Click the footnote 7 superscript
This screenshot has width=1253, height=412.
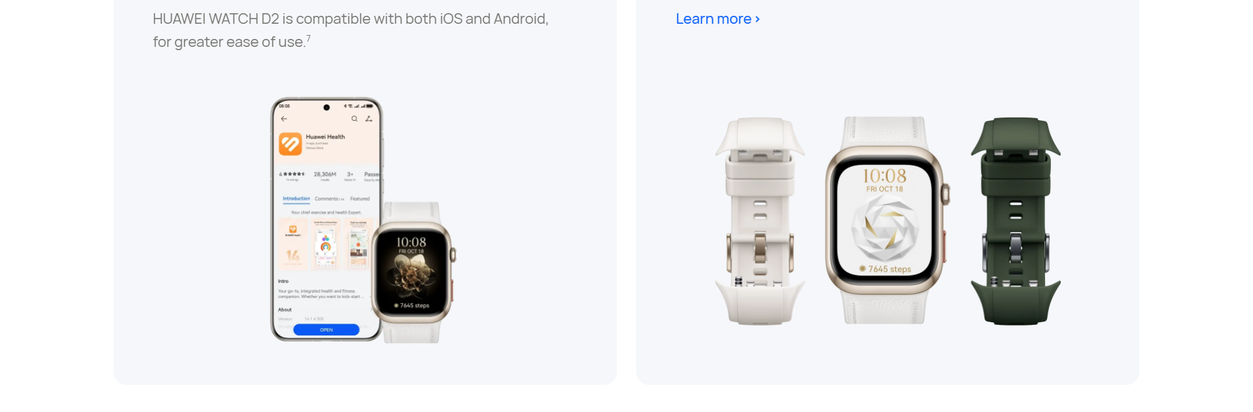(308, 38)
